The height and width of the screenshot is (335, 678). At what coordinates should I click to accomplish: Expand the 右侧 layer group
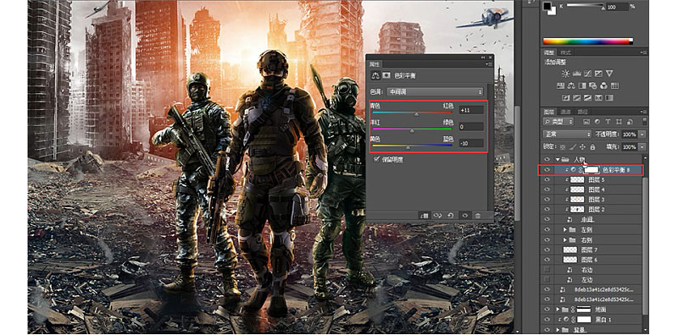(x=564, y=239)
